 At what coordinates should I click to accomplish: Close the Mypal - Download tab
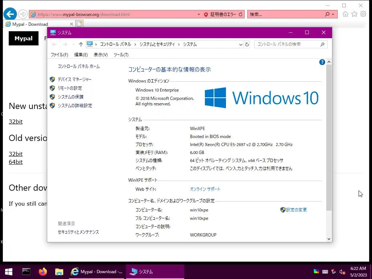72,24
